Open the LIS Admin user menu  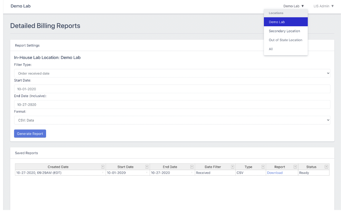click(324, 6)
